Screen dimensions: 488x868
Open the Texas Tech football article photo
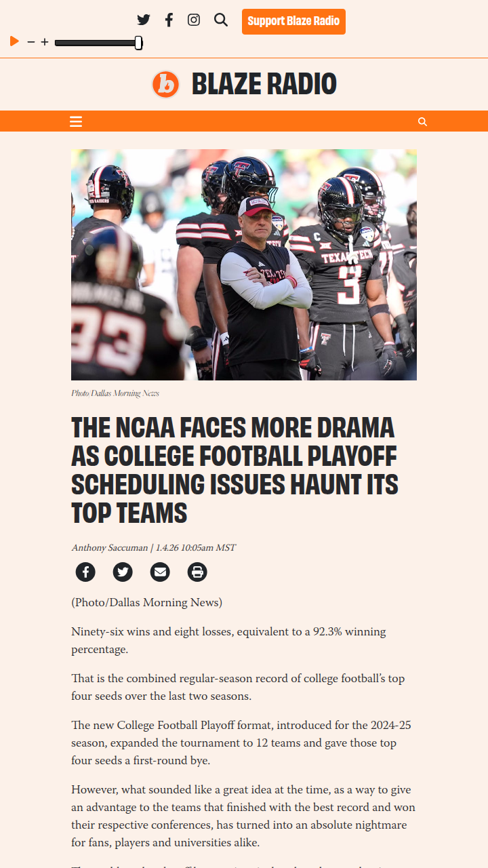click(244, 264)
